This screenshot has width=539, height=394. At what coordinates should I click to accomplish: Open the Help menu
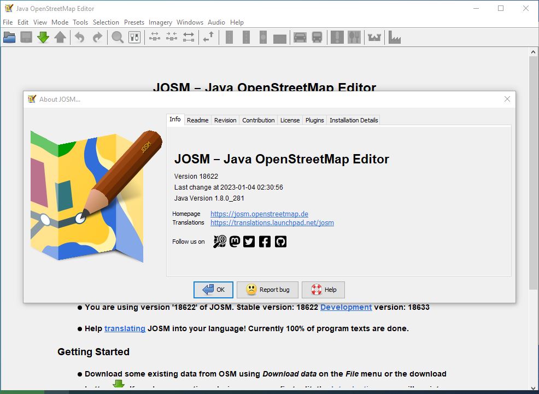[237, 22]
